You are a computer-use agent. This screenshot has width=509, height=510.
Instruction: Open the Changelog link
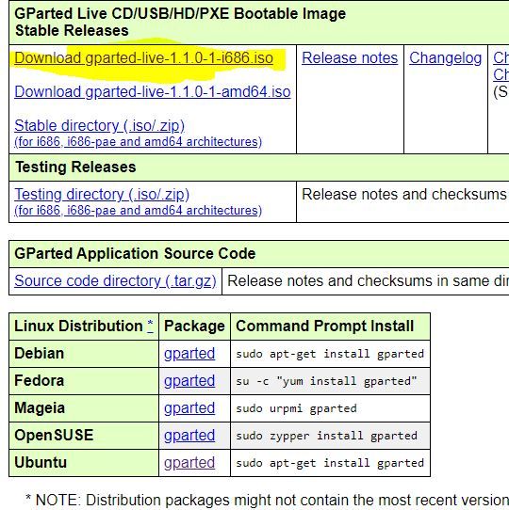point(446,58)
